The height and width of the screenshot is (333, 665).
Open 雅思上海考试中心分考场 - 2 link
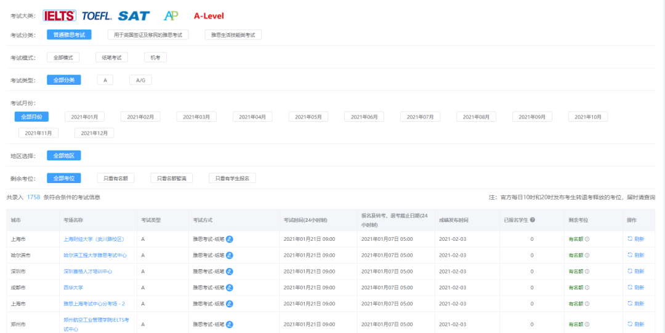[94, 304]
